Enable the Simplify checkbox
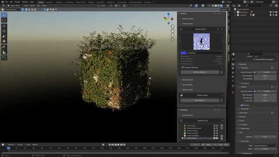Viewport: 279px width, 157px height. click(x=240, y=125)
